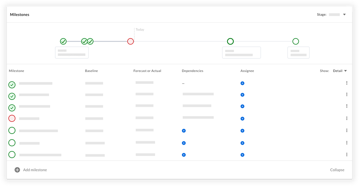
Task: Select the first green check marker on timeline
Action: (63, 41)
